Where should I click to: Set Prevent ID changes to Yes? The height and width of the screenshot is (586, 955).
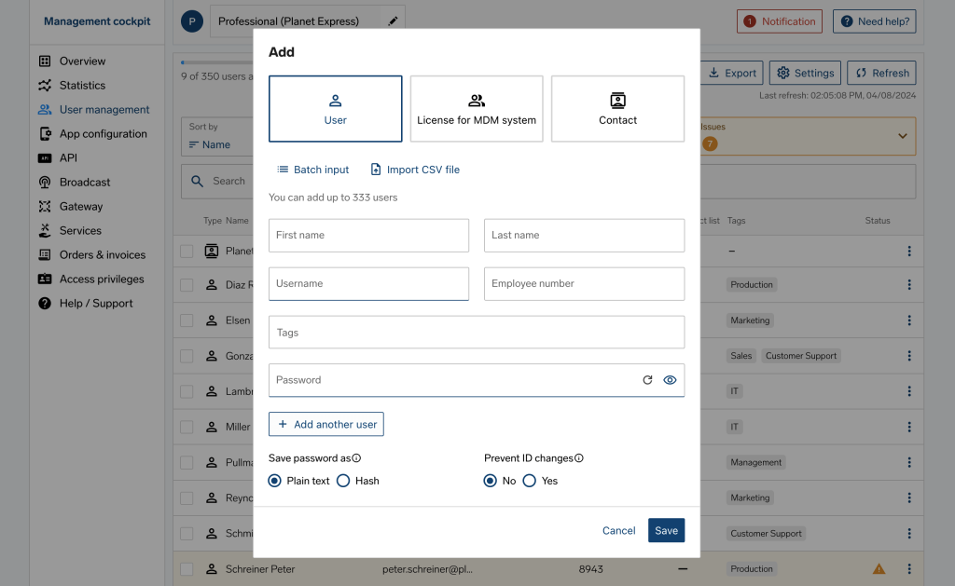[529, 480]
